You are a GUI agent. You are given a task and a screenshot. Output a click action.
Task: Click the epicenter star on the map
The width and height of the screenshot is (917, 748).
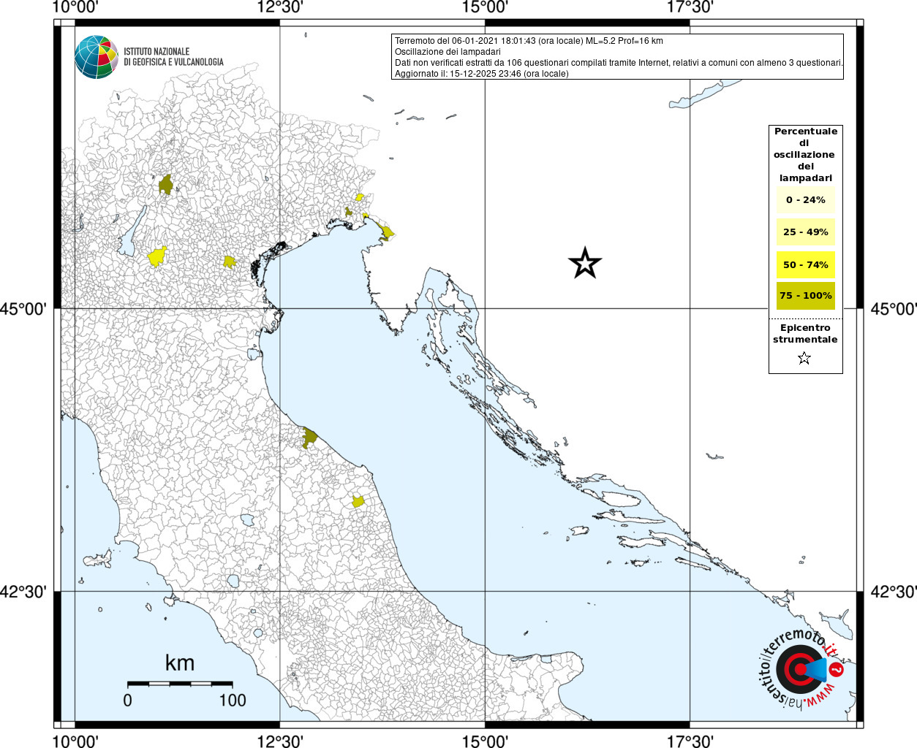point(585,263)
